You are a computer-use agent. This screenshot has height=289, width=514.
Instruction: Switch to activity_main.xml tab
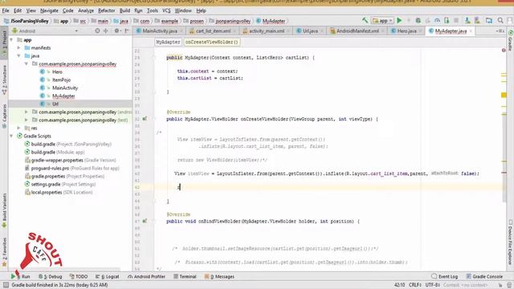tap(267, 31)
